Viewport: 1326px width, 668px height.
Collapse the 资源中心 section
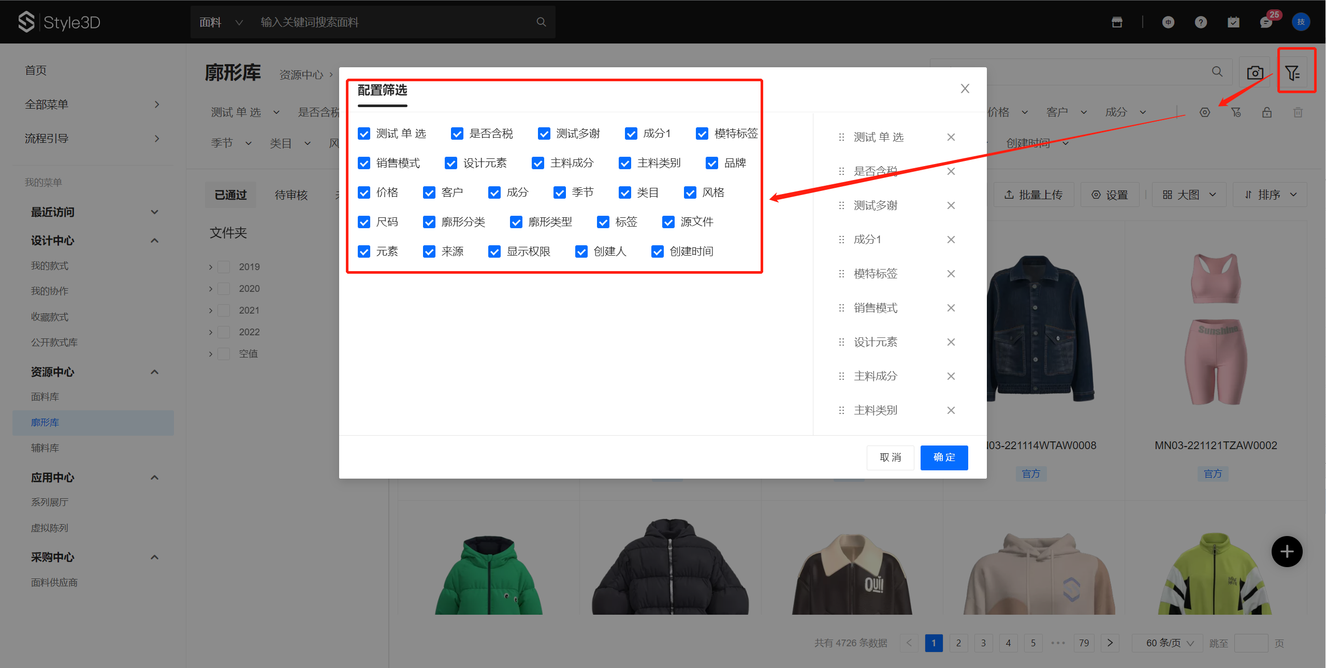(x=154, y=372)
